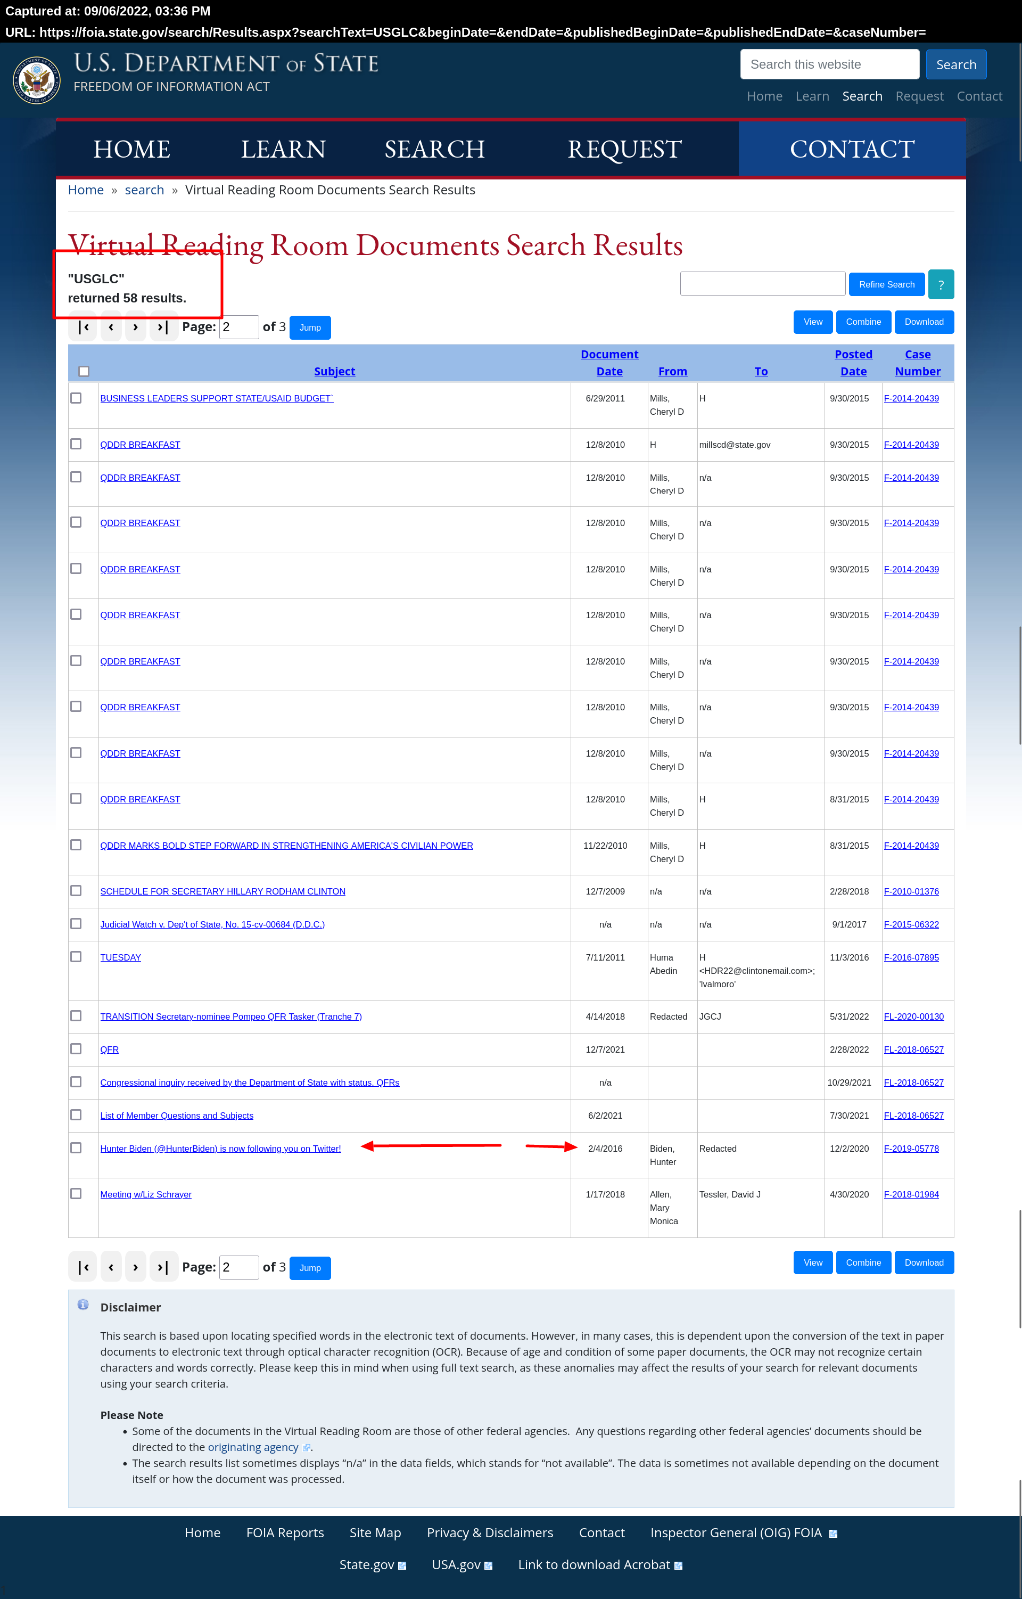Go to last page using bottom pager
The image size is (1022, 1599).
point(163,1267)
